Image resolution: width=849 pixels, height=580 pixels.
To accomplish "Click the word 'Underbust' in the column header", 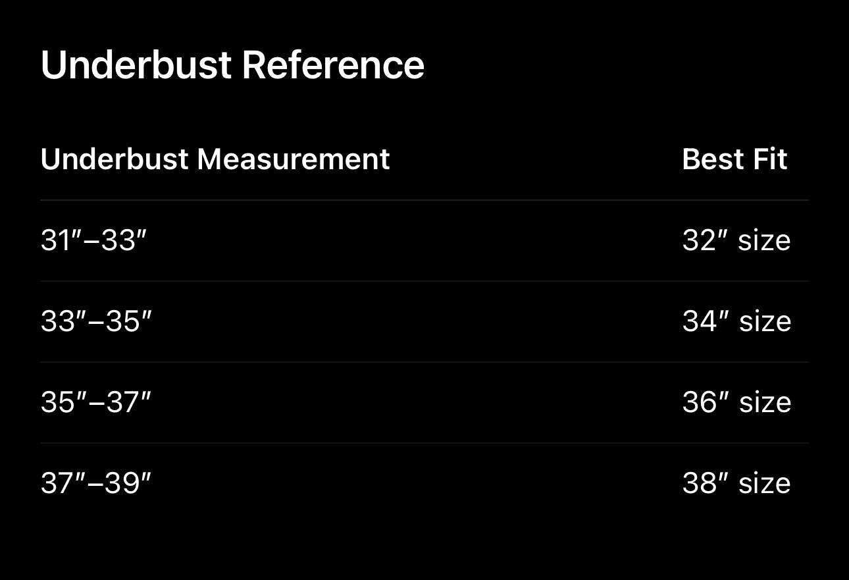I will click(x=115, y=159).
